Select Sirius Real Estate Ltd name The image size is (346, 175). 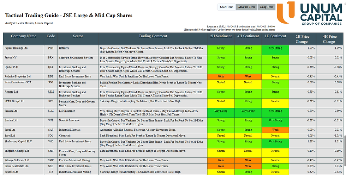tap(17, 166)
